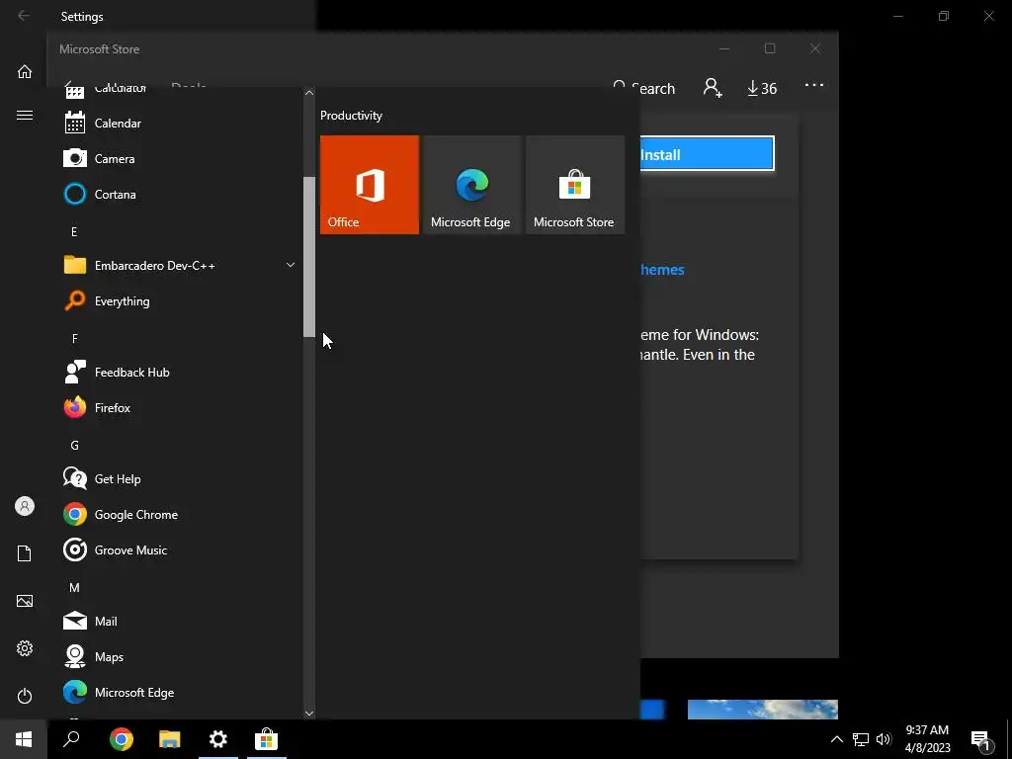Click the Productivity group title

351,116
